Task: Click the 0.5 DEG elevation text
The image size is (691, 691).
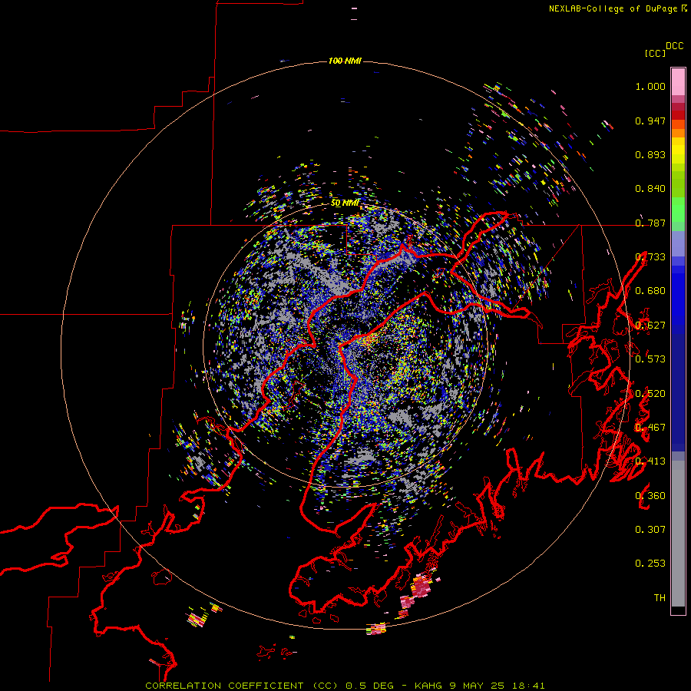Action: point(371,686)
